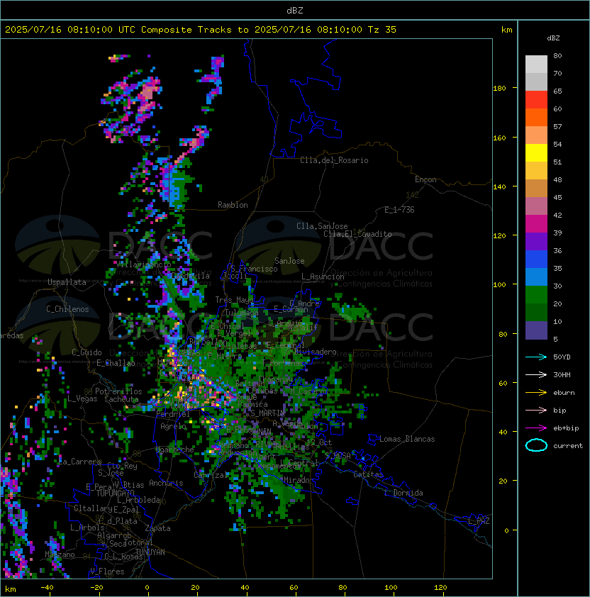Select the Carrizal map label
Screen dimensions: 590x597
coord(211,475)
